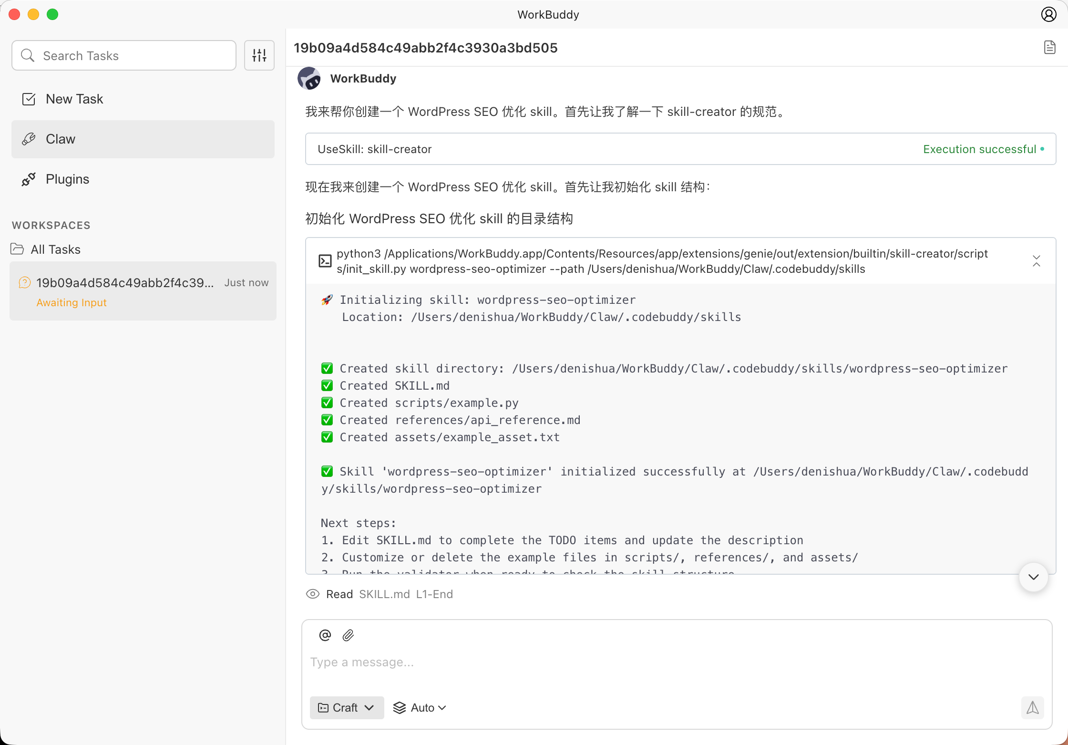Open the user account profile icon

point(1048,14)
